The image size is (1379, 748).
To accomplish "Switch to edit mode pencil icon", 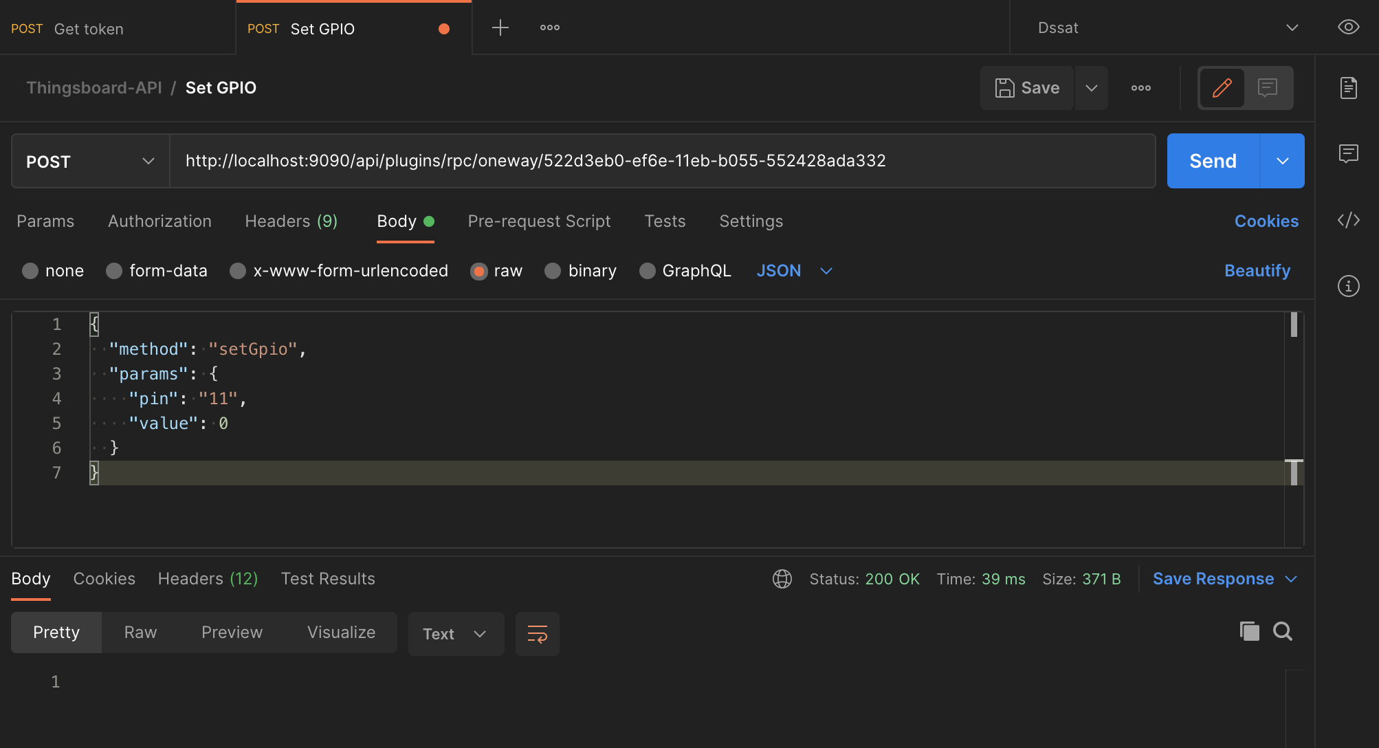I will click(1222, 88).
